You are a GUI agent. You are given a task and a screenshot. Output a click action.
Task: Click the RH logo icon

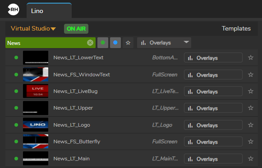tap(14, 9)
